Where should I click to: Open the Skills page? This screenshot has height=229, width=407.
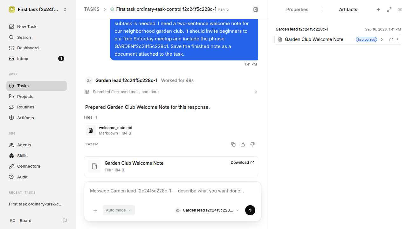coord(37,156)
